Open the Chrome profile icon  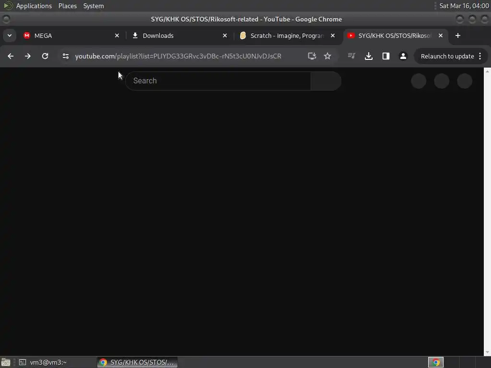(x=403, y=56)
